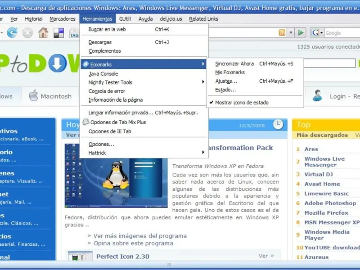Open Foxmarks Ajustes...
Image resolution: width=360 pixels, height=270 pixels.
[255, 81]
